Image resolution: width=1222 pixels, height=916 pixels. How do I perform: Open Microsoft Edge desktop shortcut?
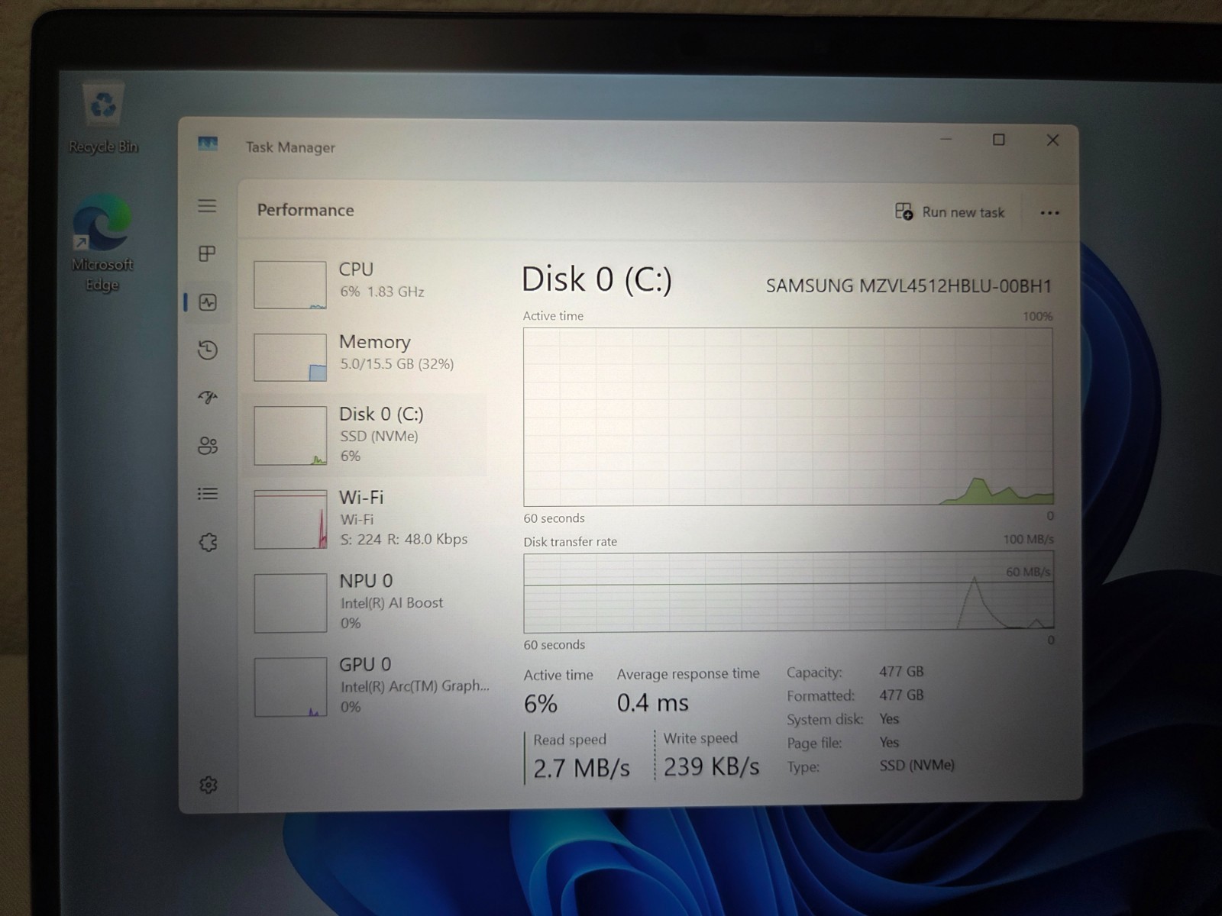click(102, 244)
